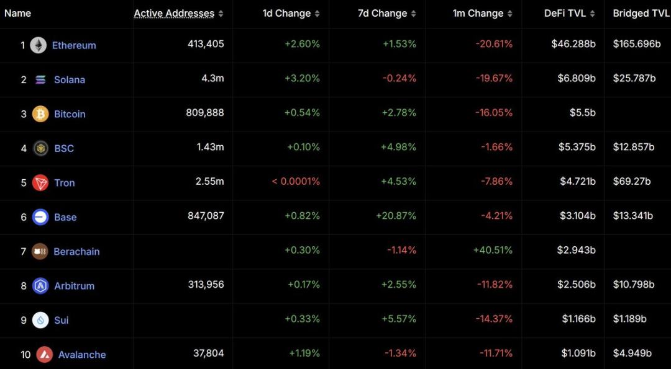Click the Solana chain logo icon
Viewport: 671px width, 369px height.
point(40,79)
